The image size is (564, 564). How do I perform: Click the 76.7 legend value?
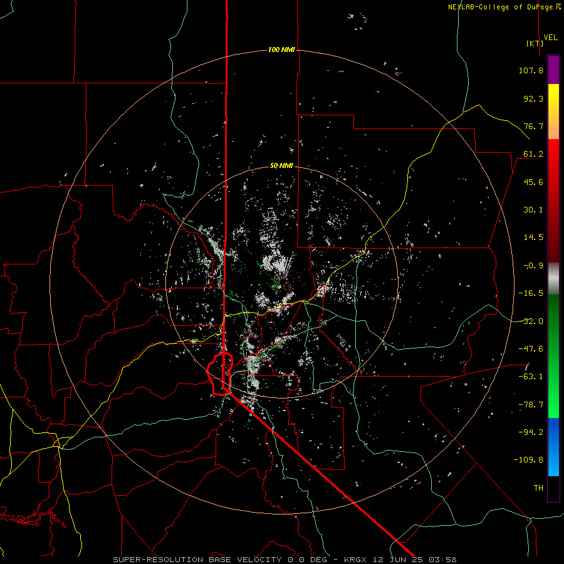(x=533, y=126)
